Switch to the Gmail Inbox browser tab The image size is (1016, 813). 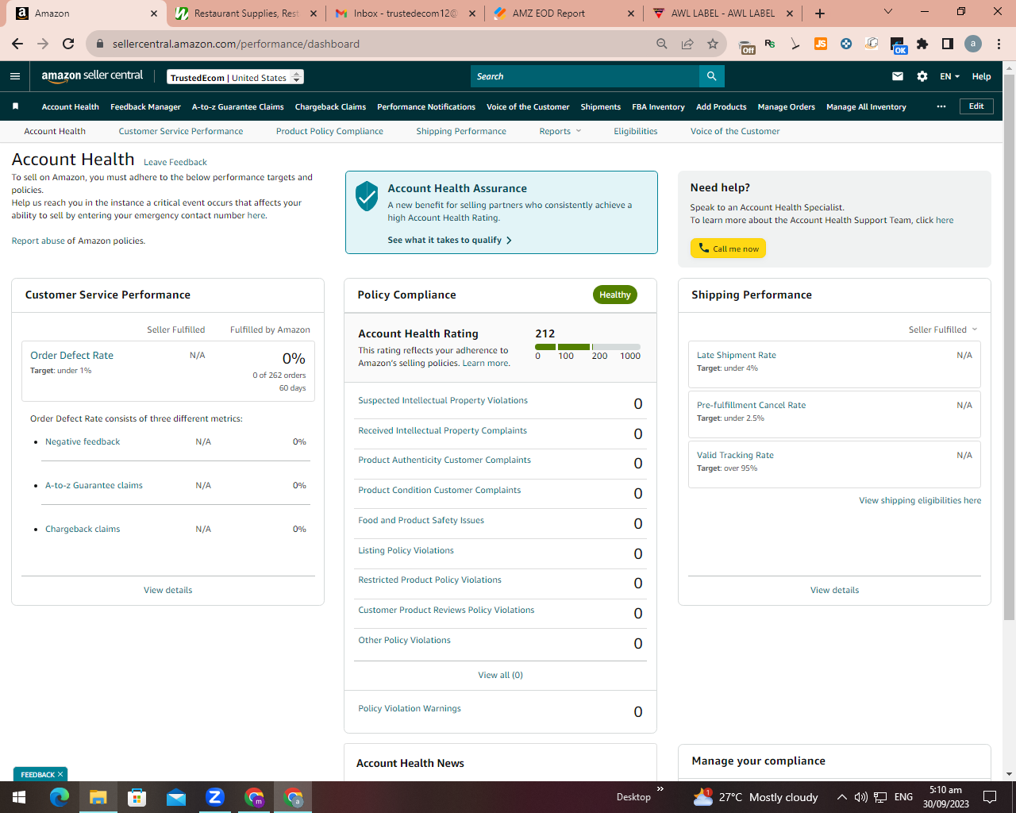coord(406,13)
